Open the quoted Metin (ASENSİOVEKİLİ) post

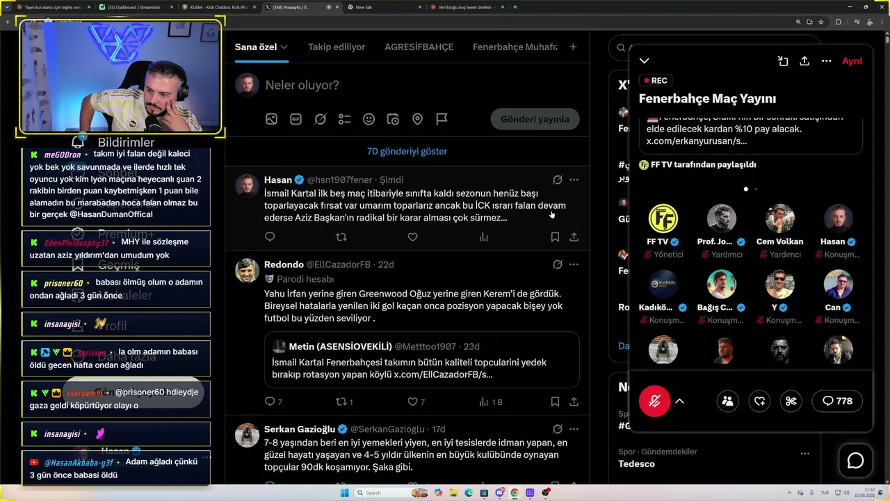point(421,360)
